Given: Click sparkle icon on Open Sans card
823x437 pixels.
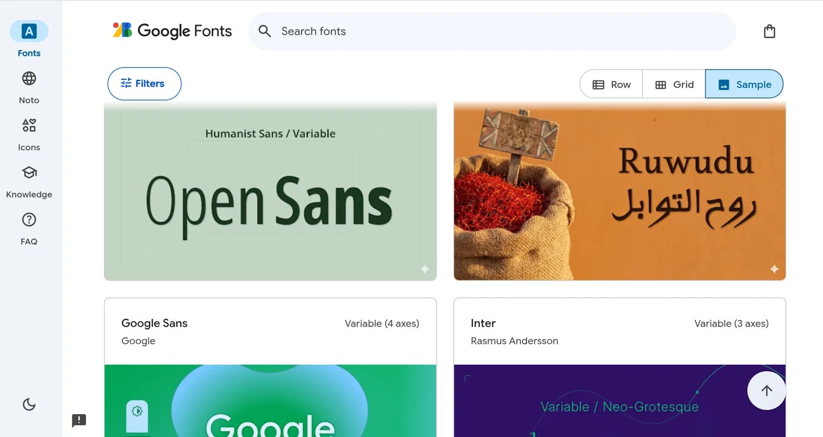Looking at the screenshot, I should coord(425,269).
